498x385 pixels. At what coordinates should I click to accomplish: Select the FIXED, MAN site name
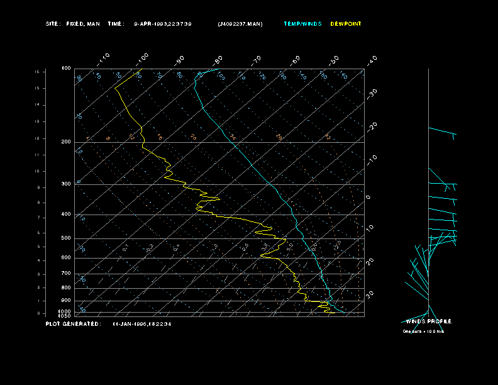click(x=83, y=24)
